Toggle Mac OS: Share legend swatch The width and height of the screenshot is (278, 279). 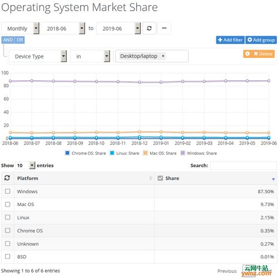[x=145, y=153]
